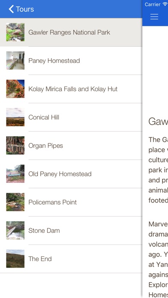Image resolution: width=168 pixels, height=298 pixels.
Task: Go to Policemans Point stop
Action: point(71,202)
